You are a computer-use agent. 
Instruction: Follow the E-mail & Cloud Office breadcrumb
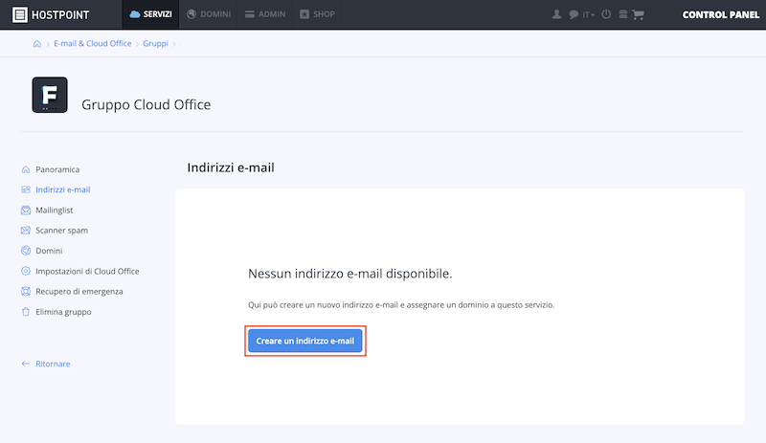click(x=92, y=43)
